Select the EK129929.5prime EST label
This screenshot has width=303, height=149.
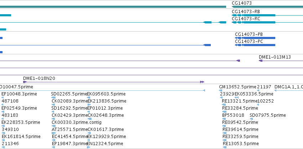(x=107, y=137)
